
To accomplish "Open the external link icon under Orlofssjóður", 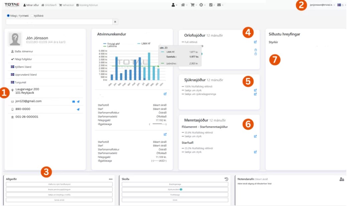I will pos(255,42).
